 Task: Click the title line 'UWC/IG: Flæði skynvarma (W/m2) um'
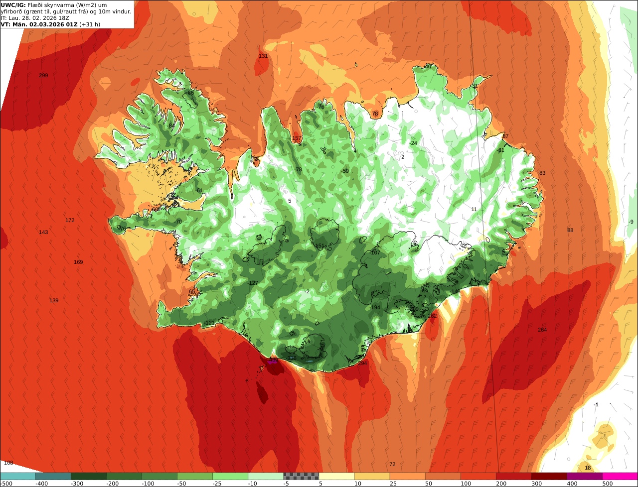[x=54, y=5]
